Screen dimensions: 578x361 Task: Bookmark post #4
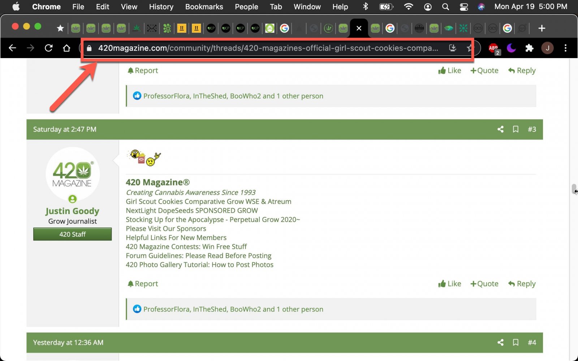point(516,343)
